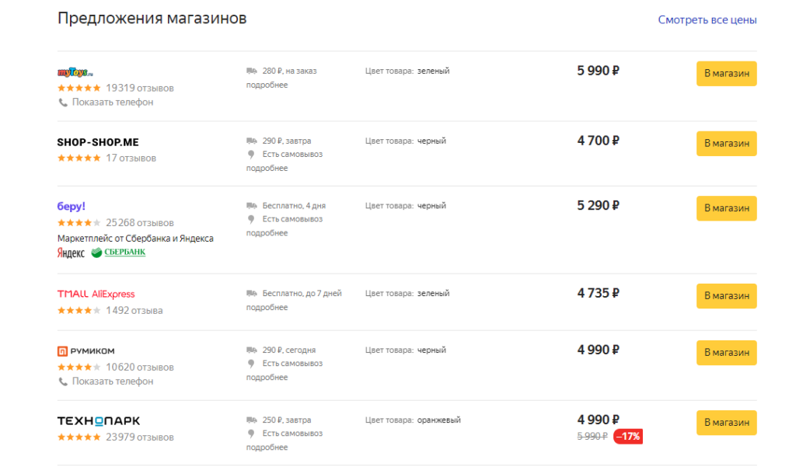
Task: Click the Tmall AliExpress logo
Action: [96, 294]
